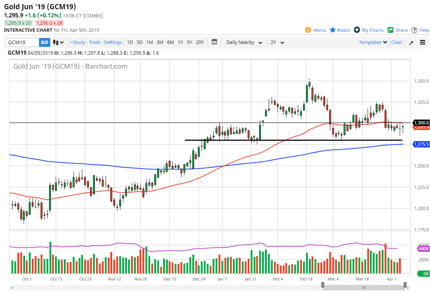Open the hamburger menu icon
The height and width of the screenshot is (293, 430).
coord(423,42)
